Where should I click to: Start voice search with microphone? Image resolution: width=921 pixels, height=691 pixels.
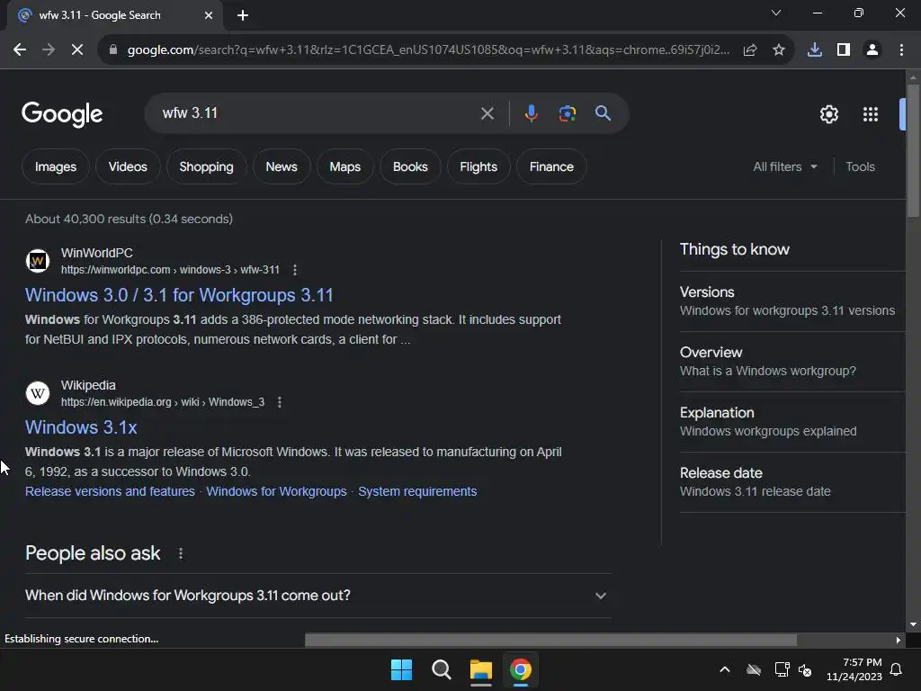click(x=531, y=113)
